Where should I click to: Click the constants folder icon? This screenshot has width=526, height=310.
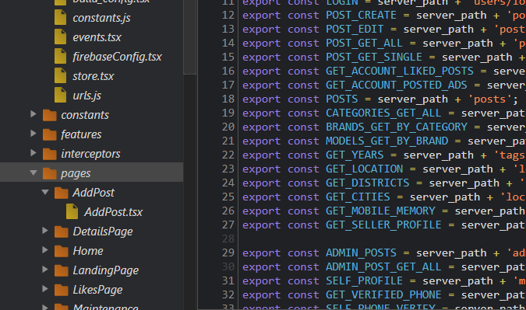coord(50,115)
